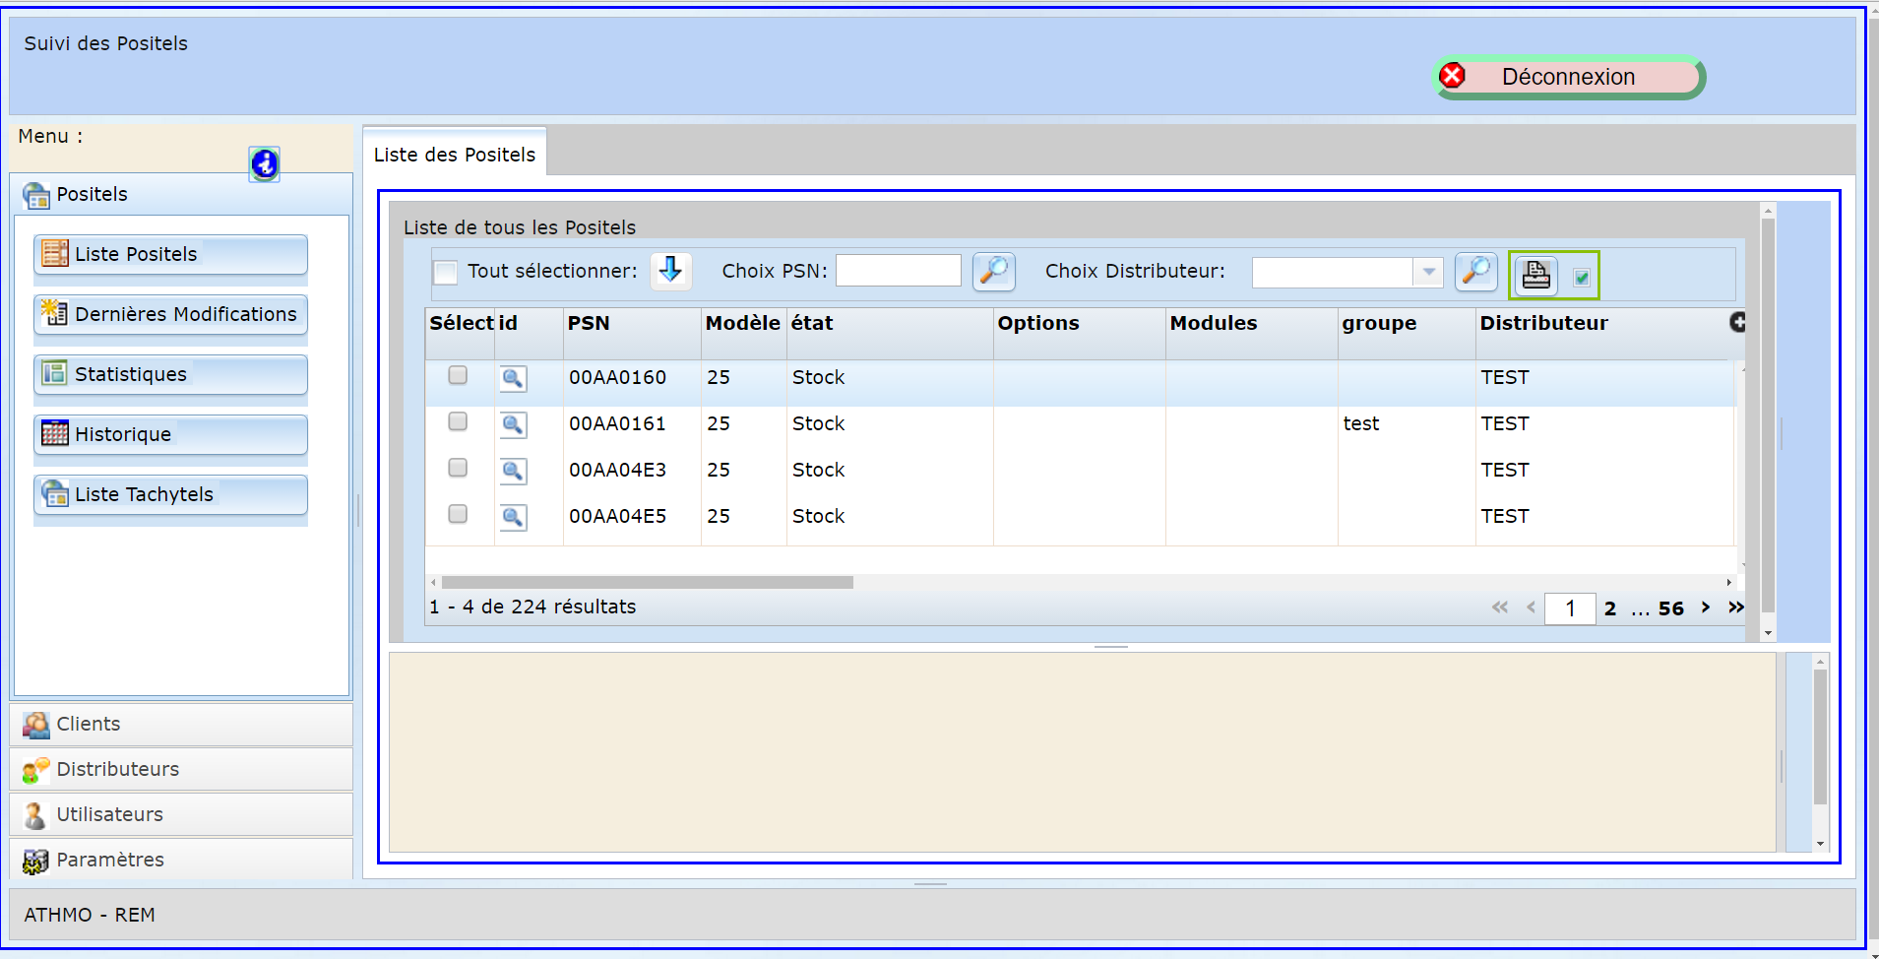Click the plus icon in table header
Image resolution: width=1879 pixels, height=959 pixels.
pyautogui.click(x=1737, y=322)
